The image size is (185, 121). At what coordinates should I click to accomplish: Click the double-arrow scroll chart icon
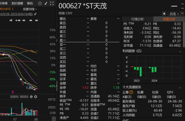(x=54, y=119)
